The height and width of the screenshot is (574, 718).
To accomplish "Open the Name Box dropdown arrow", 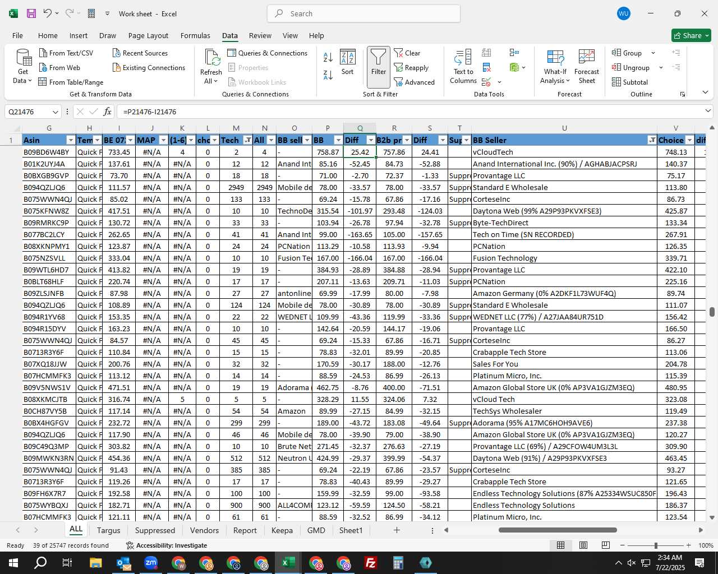I will pos(55,112).
